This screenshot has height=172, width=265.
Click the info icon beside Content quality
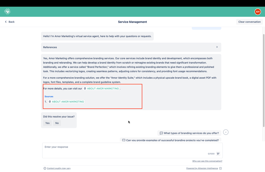coord(45,168)
